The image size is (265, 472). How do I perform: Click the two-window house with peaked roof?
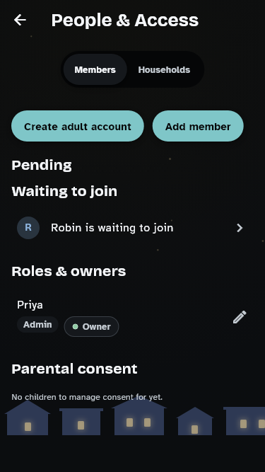click(x=139, y=418)
